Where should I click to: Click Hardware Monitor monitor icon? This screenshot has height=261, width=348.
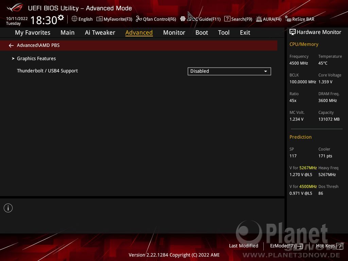click(x=293, y=32)
